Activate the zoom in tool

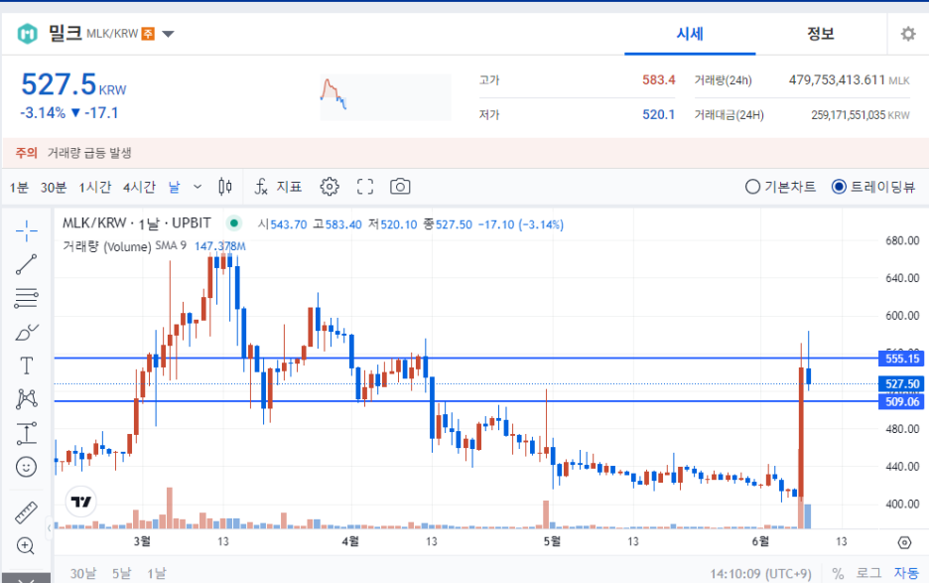pyautogui.click(x=26, y=546)
